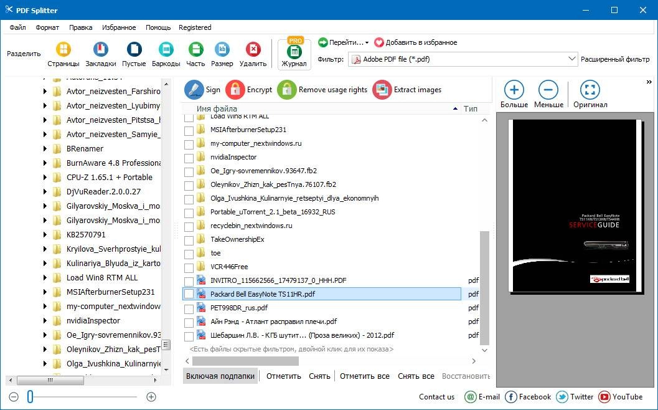This screenshot has width=658, height=410.
Task: Open the Правка menu
Action: click(80, 27)
